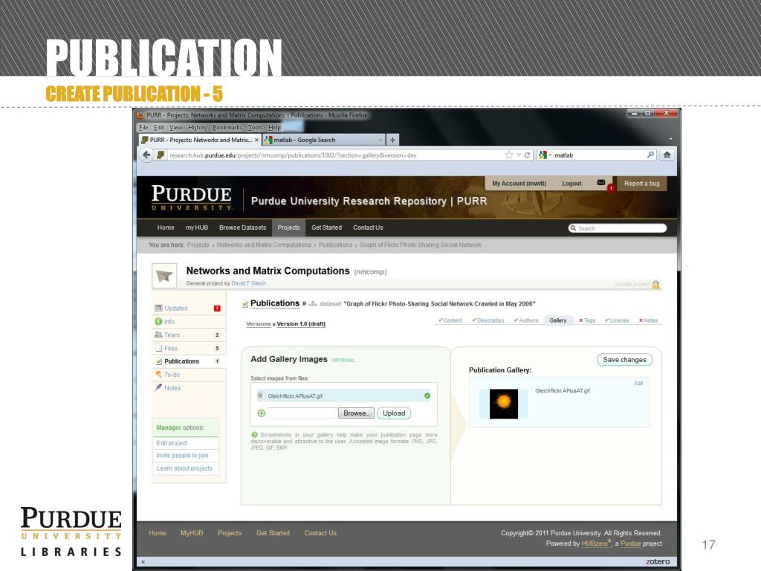Click the Logout link
Viewport: 761px width, 571px height.
pyautogui.click(x=571, y=184)
